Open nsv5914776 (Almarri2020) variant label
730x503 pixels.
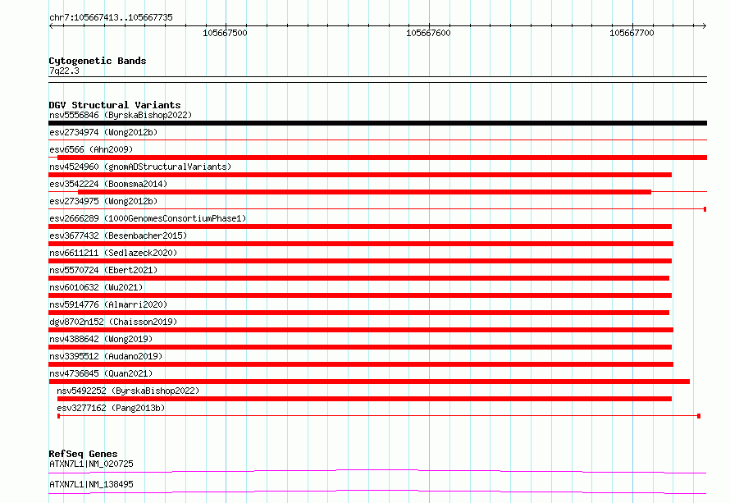tap(108, 304)
